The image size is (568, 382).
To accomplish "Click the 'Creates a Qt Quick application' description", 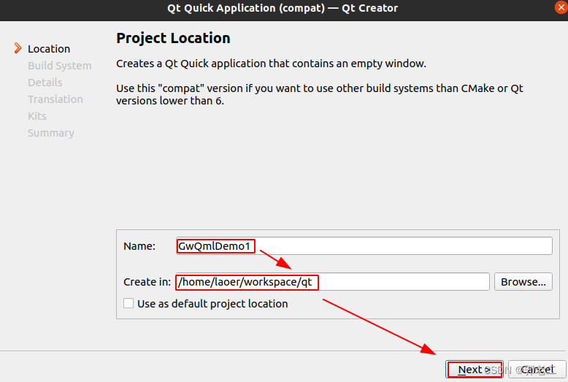I will [271, 64].
